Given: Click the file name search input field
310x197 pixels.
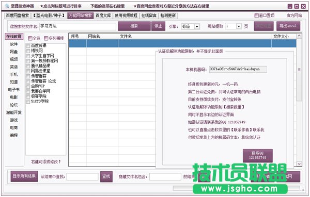Looking at the screenshot, I should [x=78, y=26].
